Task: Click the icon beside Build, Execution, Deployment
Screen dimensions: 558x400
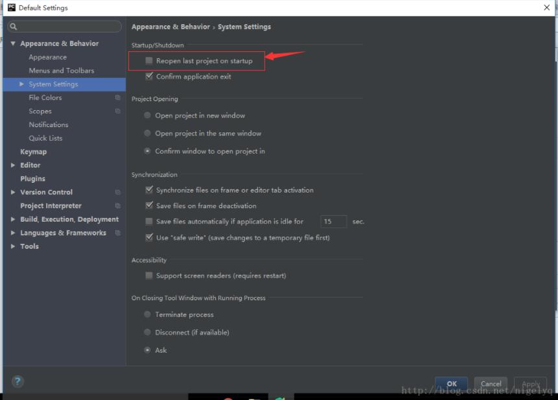Action: click(x=12, y=219)
